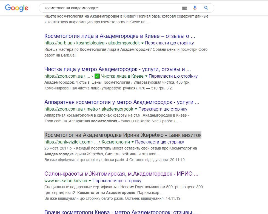
Task: Click search box with косметолог query
Action: (x=110, y=8)
